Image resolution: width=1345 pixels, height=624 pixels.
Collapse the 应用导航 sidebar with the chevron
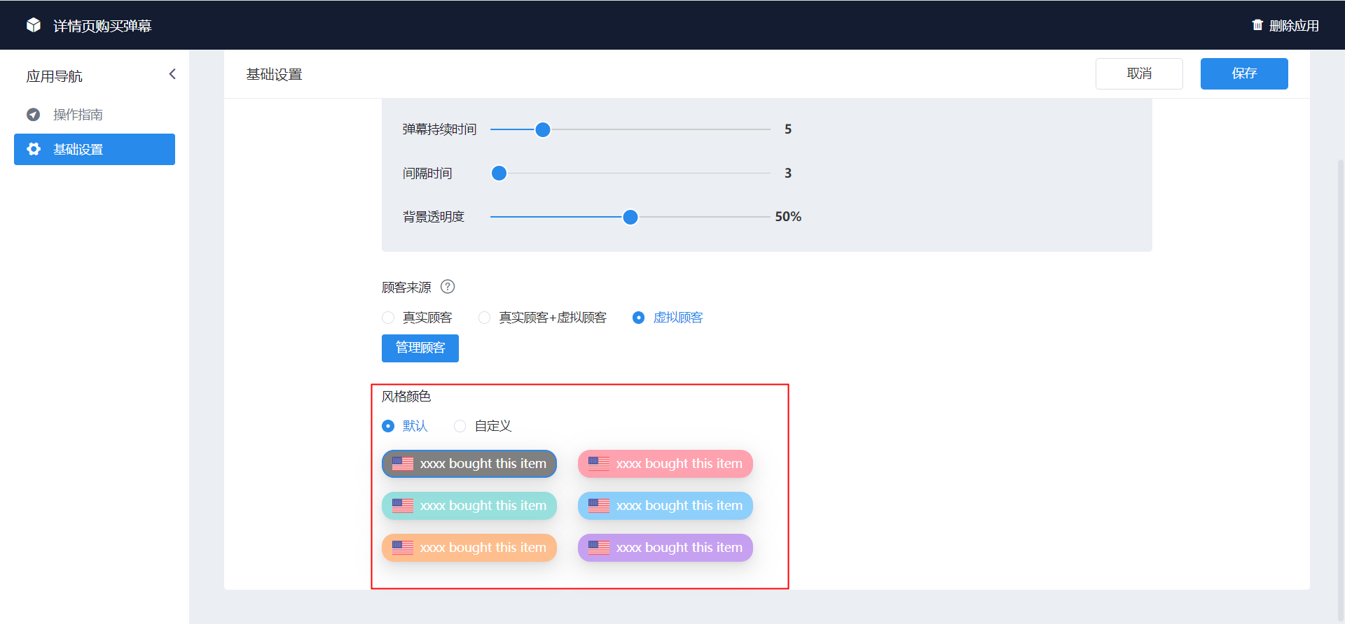tap(172, 74)
